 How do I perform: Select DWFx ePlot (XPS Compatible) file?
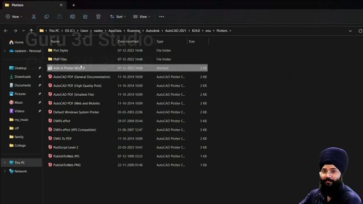click(127, 130)
